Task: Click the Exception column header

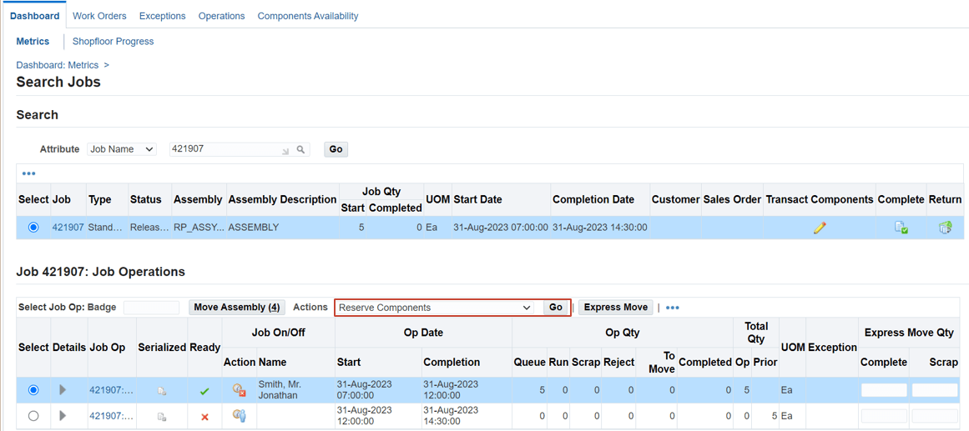Action: [832, 348]
